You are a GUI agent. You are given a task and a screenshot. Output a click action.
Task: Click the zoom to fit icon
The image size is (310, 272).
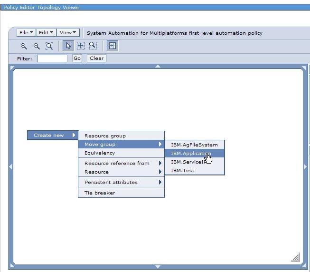pyautogui.click(x=49, y=46)
